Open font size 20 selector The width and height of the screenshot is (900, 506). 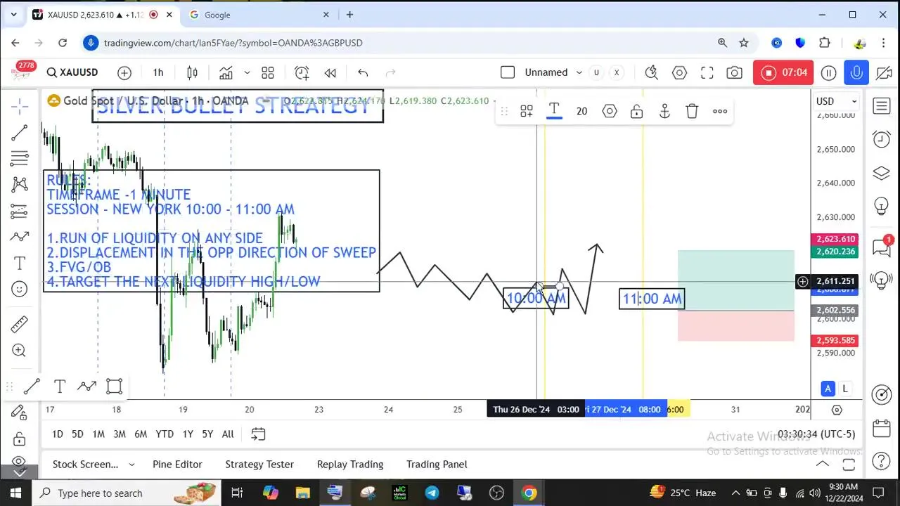pos(581,111)
